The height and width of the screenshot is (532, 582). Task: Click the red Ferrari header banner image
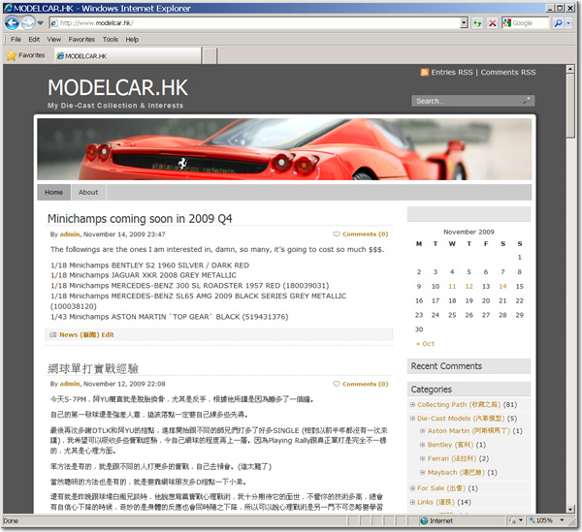click(284, 149)
